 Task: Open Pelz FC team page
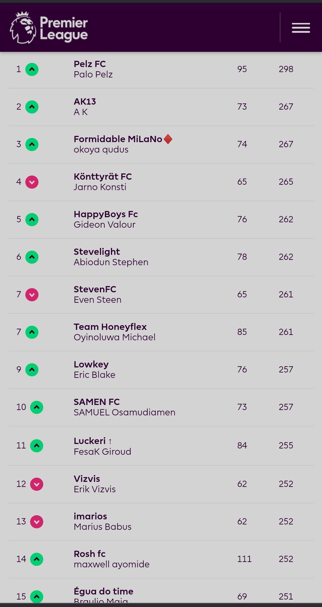pos(90,64)
